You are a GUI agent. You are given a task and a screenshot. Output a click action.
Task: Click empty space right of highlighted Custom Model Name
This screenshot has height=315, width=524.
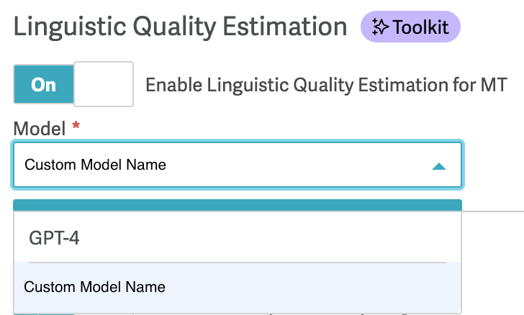311,287
